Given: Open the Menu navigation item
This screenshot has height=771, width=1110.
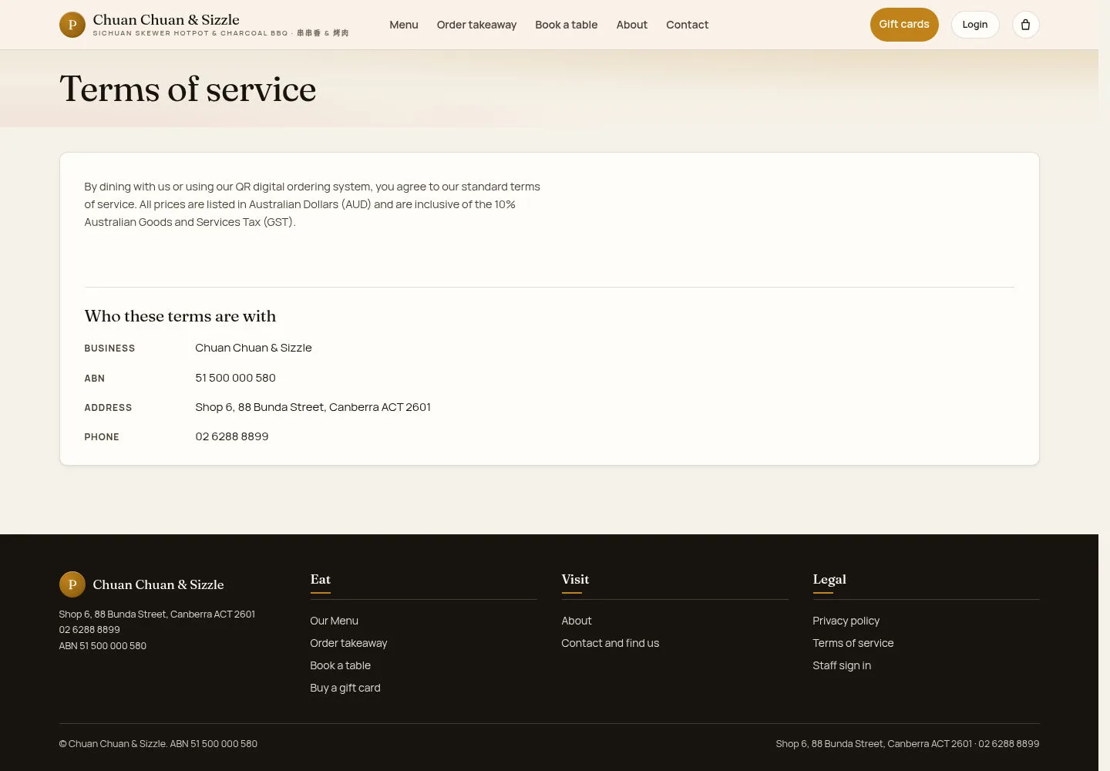Looking at the screenshot, I should coord(404,25).
